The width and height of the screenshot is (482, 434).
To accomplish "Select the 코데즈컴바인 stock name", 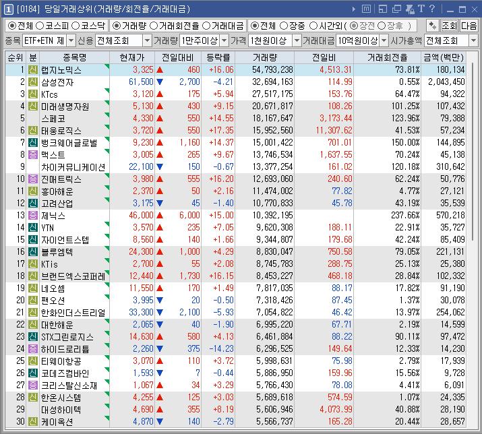I will point(65,373).
